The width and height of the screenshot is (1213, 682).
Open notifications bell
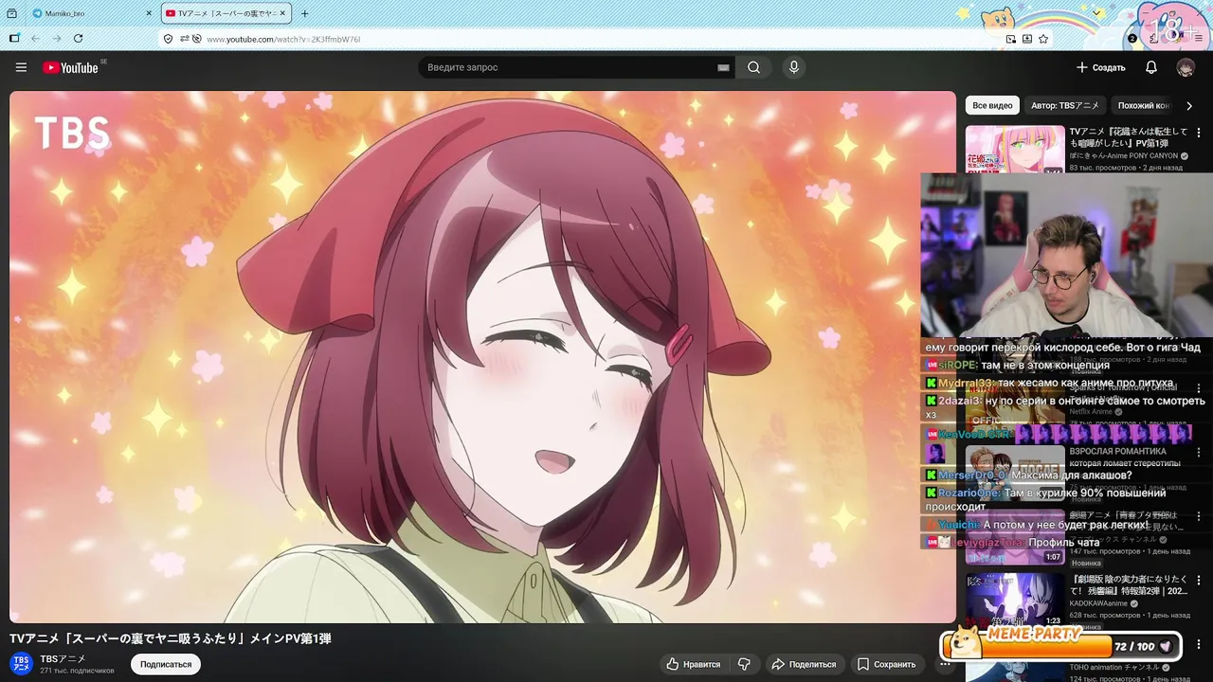click(x=1151, y=67)
